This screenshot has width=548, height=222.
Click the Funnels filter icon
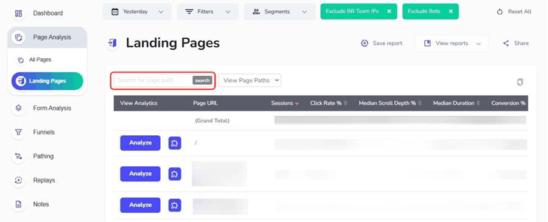point(18,132)
